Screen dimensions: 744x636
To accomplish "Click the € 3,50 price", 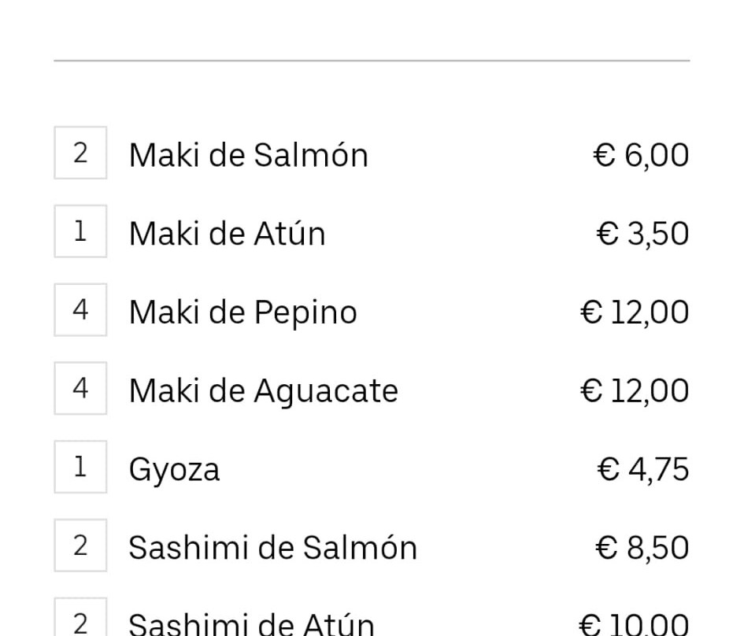I will pos(642,234).
